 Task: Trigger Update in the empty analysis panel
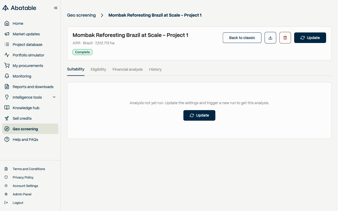[199, 115]
